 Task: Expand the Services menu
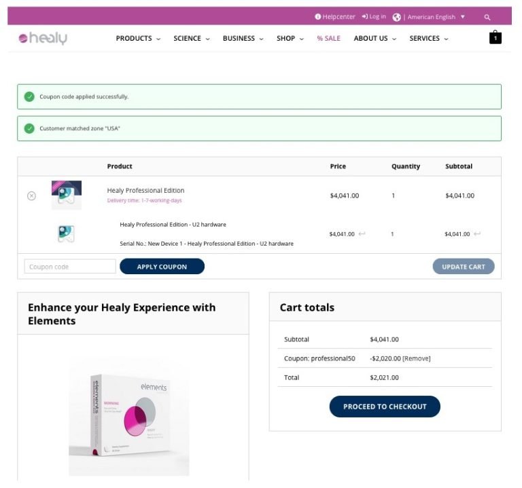point(429,38)
